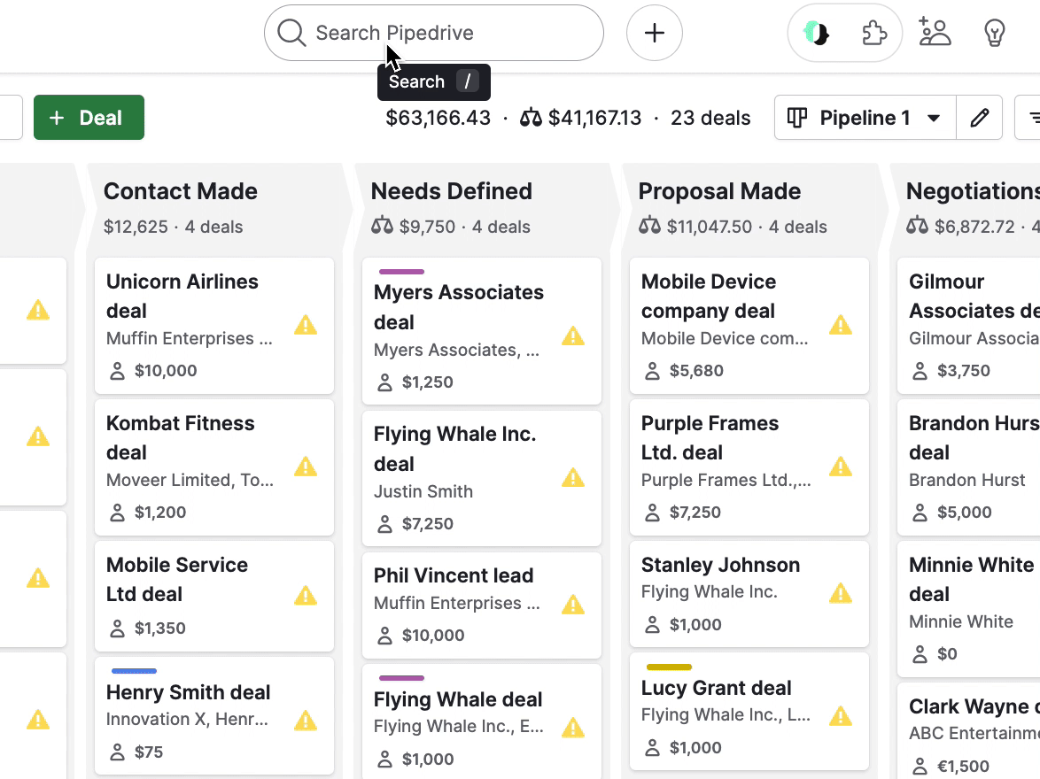Image resolution: width=1040 pixels, height=779 pixels.
Task: Click the $5,680 value on Mobile Device deal
Action: 696,371
